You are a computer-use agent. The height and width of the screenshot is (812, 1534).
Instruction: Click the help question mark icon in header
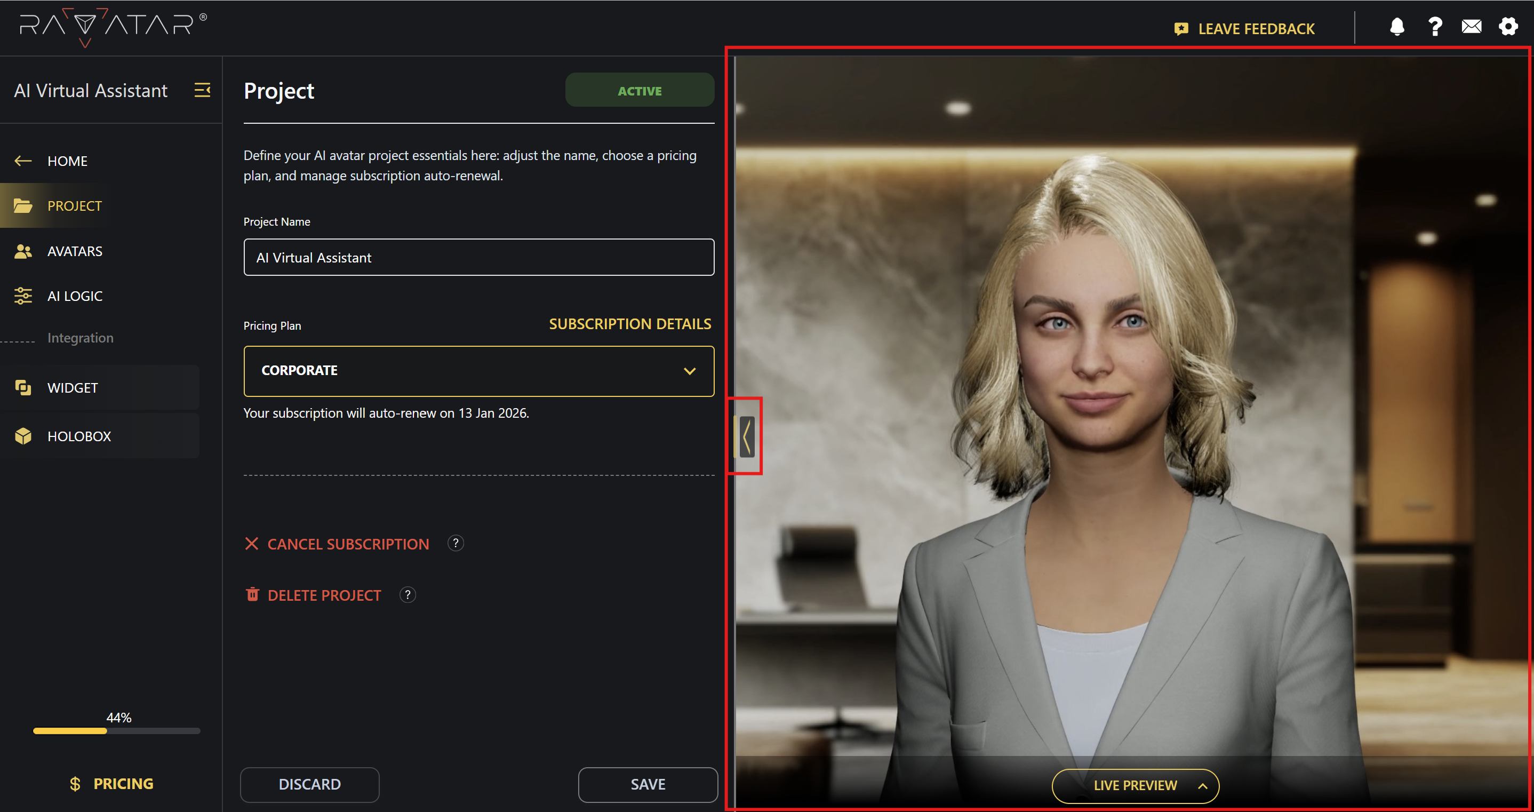[1435, 27]
